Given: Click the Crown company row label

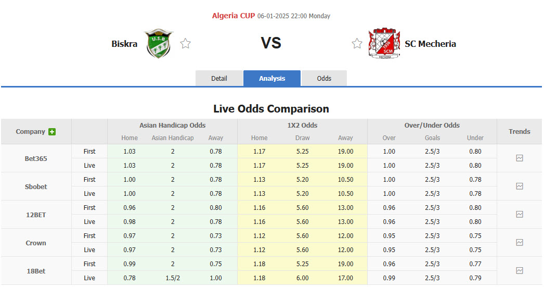Looking at the screenshot, I should pyautogui.click(x=36, y=243).
